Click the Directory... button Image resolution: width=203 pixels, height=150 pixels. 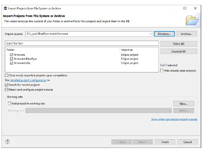point(164,34)
